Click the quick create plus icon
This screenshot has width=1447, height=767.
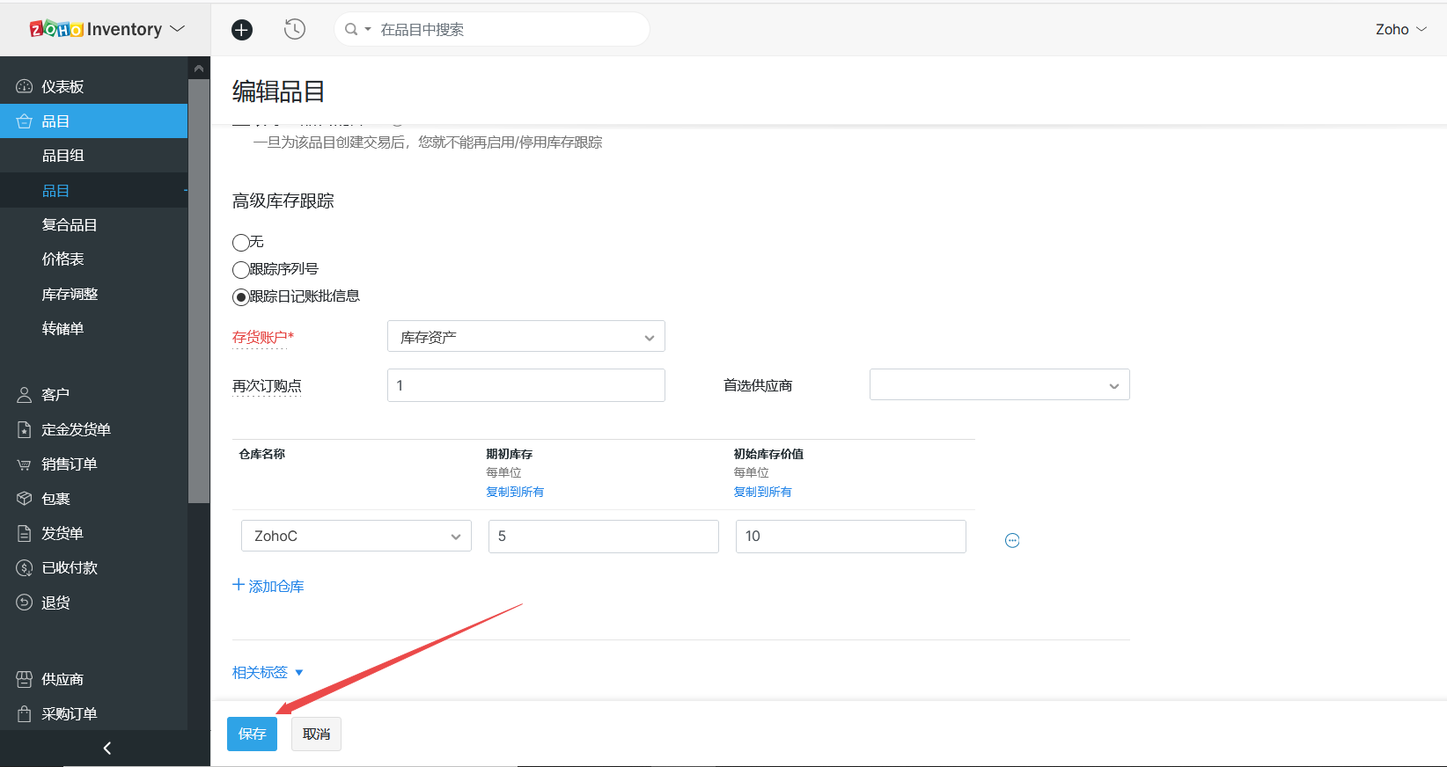click(x=242, y=30)
